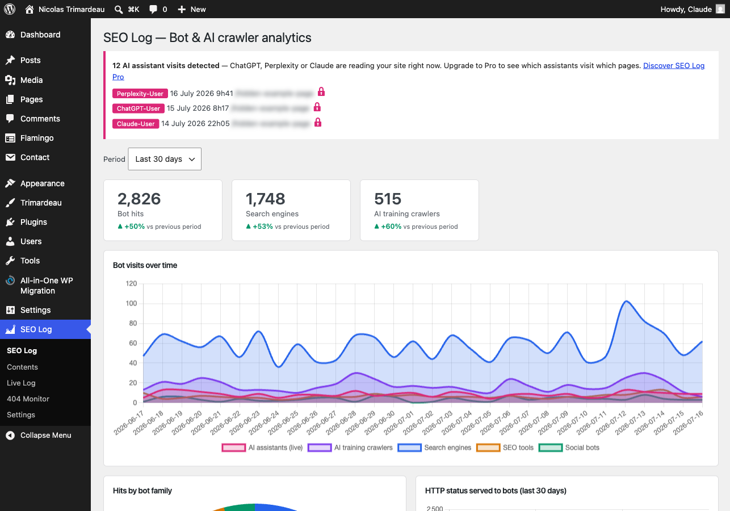This screenshot has height=511, width=730.
Task: Click the Contact envelope icon
Action: [x=10, y=157]
